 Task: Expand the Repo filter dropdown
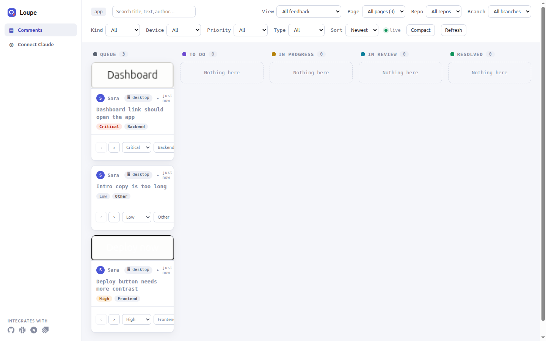point(444,11)
